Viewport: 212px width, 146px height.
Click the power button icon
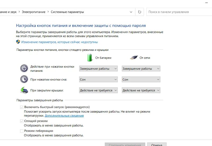tap(24, 68)
